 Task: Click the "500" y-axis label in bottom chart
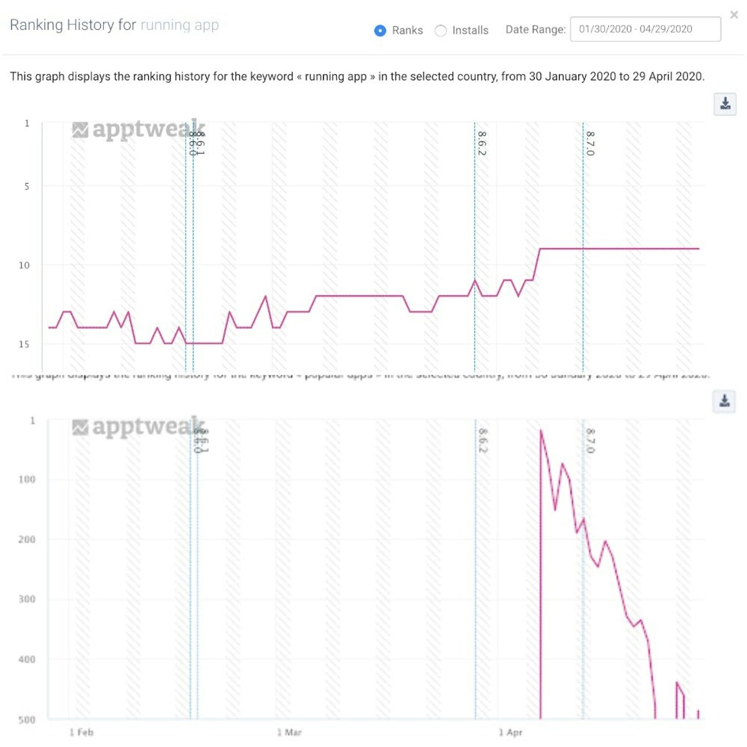tap(27, 720)
